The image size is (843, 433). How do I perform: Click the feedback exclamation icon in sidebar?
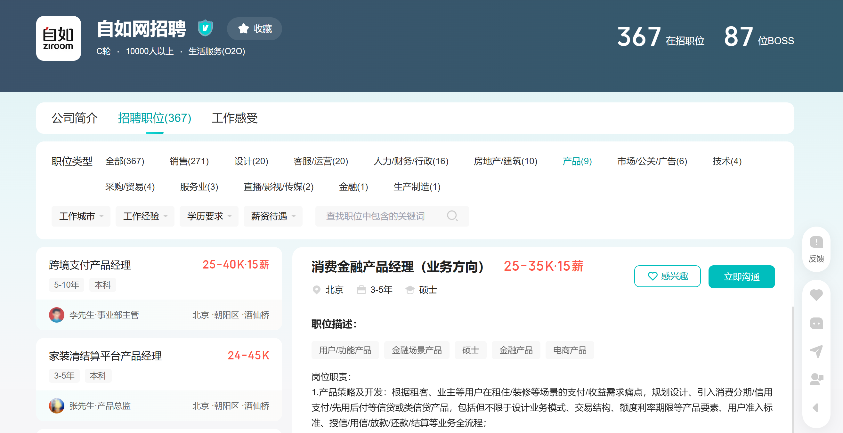pos(816,243)
